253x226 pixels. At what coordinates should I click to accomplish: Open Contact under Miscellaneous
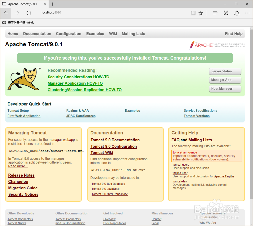(156, 219)
